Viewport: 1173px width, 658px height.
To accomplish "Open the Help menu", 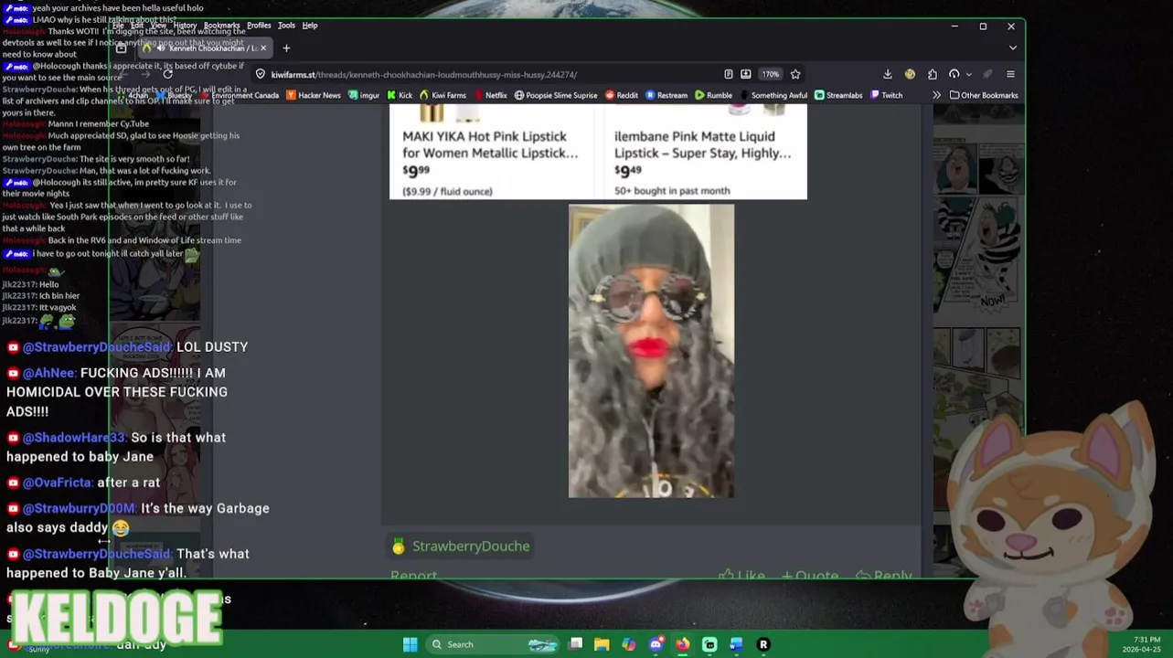I will (310, 26).
